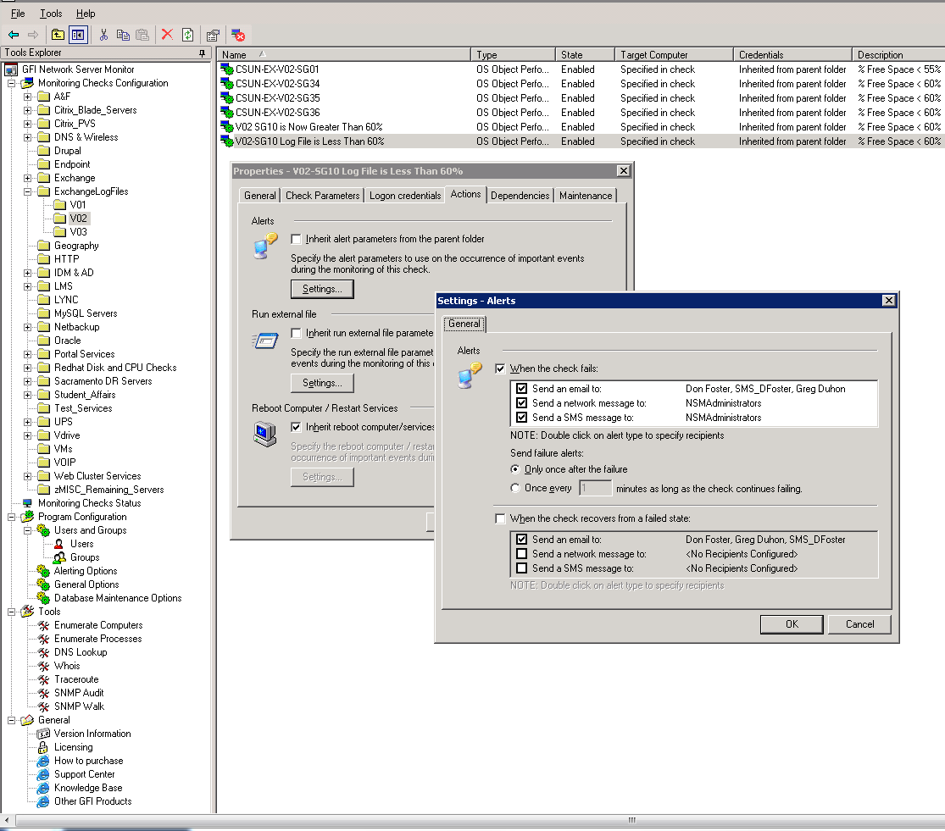Select the Only once after the failure radio
Viewport: 945px width, 831px height.
[x=515, y=469]
